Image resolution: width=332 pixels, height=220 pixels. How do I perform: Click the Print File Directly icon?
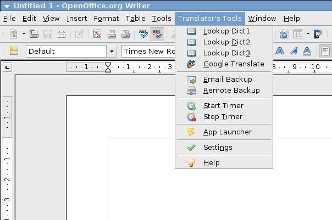pyautogui.click(x=112, y=34)
